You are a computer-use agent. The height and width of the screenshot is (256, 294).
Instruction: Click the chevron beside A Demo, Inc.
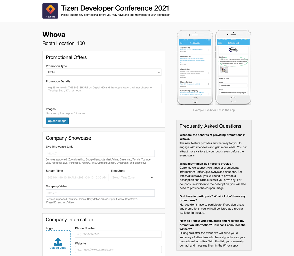(x=209, y=50)
